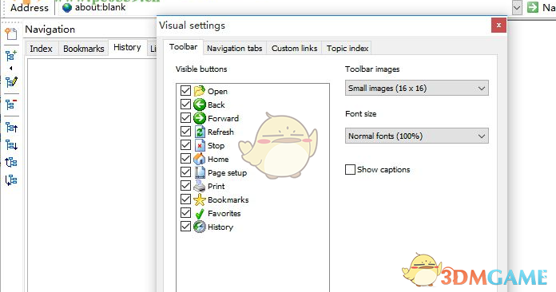
Task: Select the 'Forward' list label
Action: click(x=223, y=118)
